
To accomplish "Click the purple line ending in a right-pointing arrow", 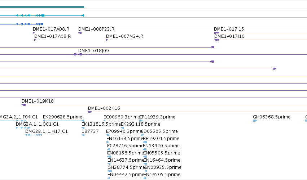I will coord(138,69).
